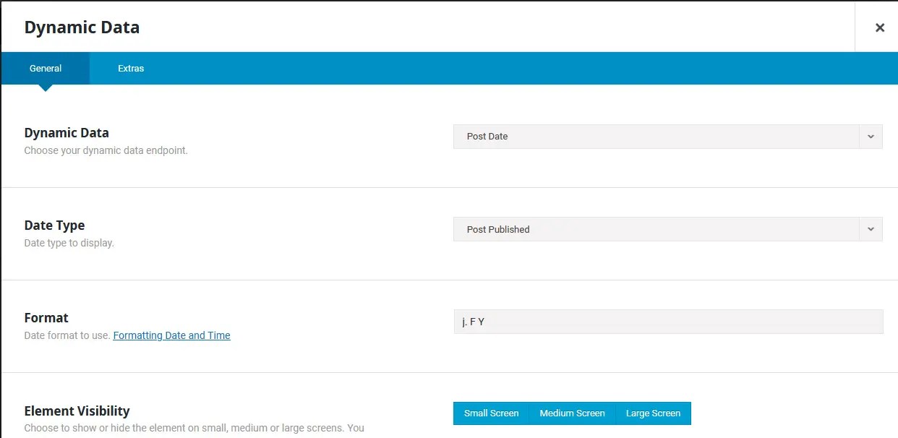Click the Date Type dropdown arrow icon
898x438 pixels.
pyautogui.click(x=871, y=228)
